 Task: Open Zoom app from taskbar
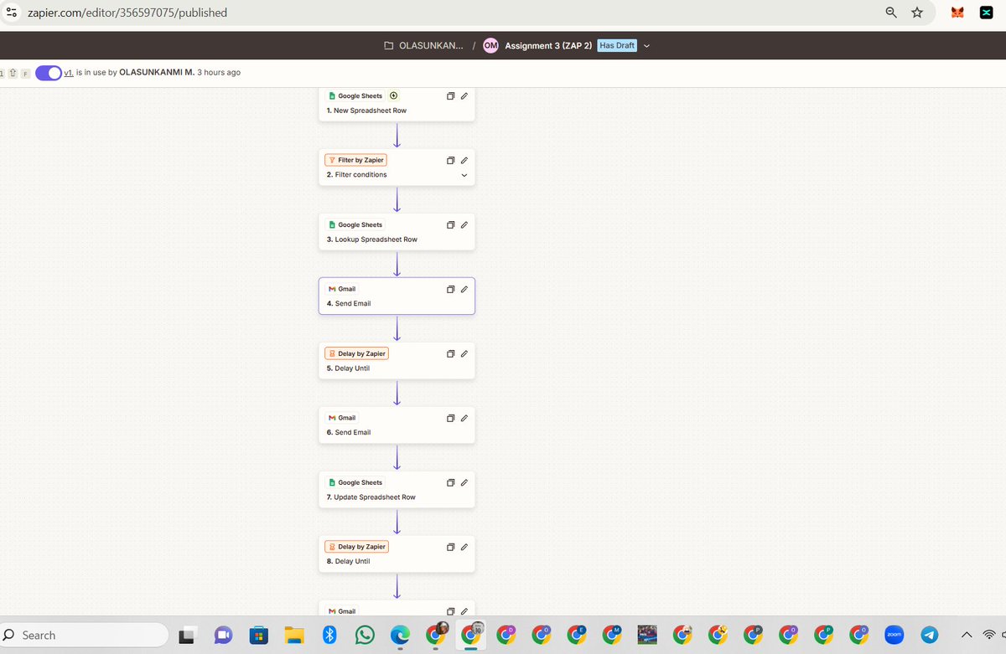894,636
